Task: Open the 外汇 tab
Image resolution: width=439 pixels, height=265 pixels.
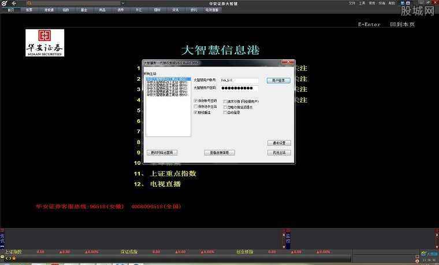Action: point(139,10)
